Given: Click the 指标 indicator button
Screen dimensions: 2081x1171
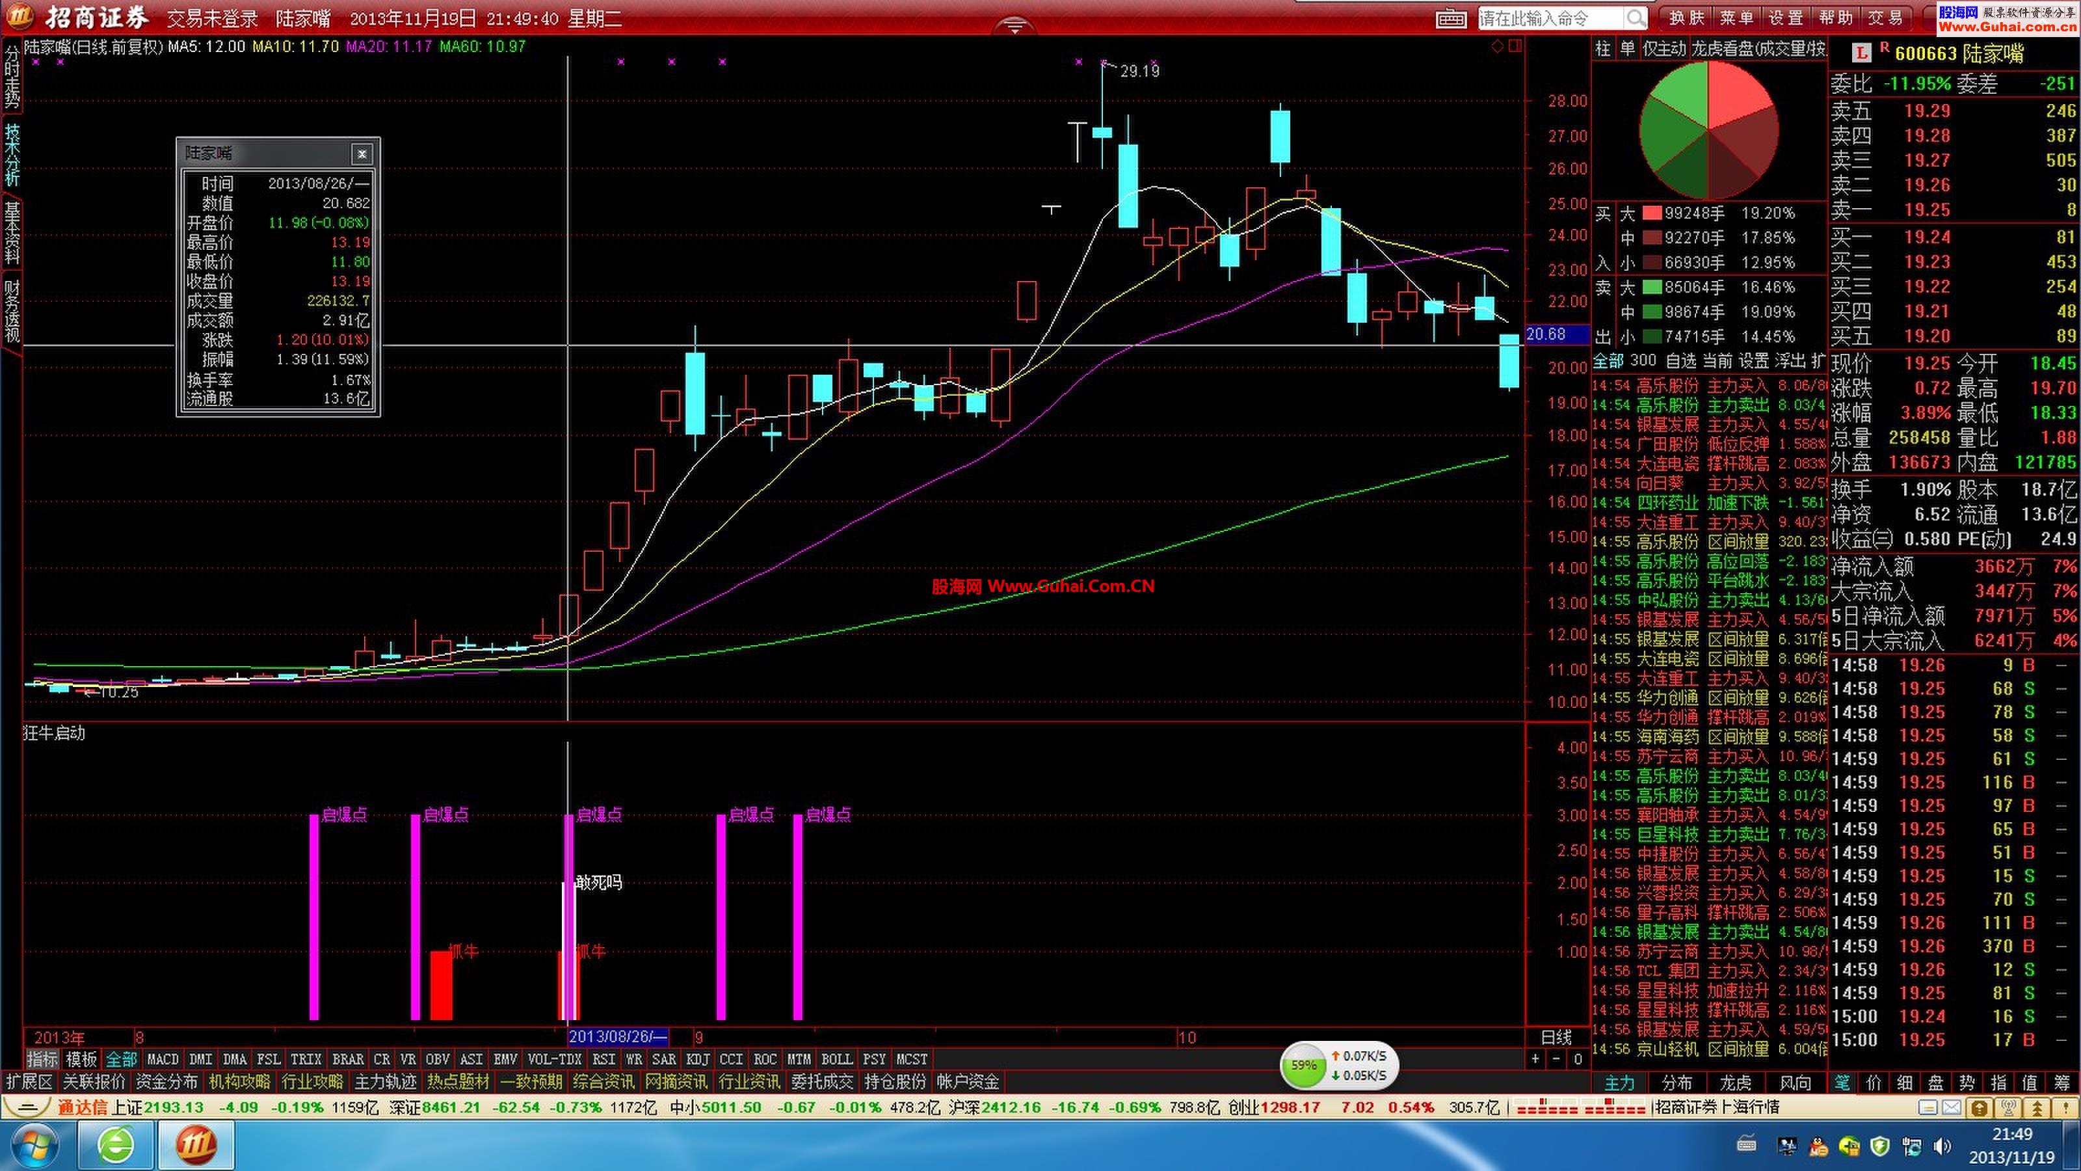Looking at the screenshot, I should pos(42,1058).
